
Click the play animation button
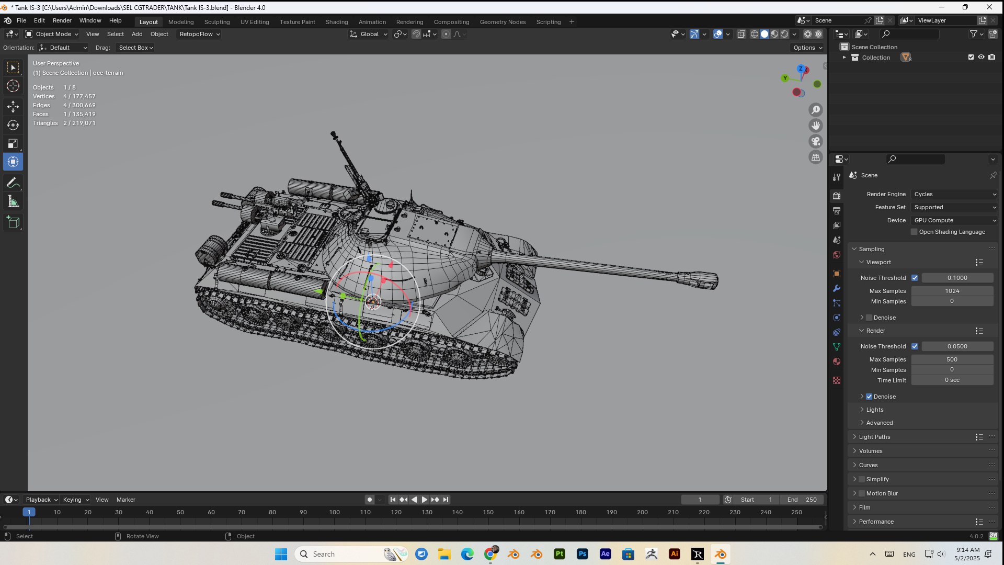point(425,500)
